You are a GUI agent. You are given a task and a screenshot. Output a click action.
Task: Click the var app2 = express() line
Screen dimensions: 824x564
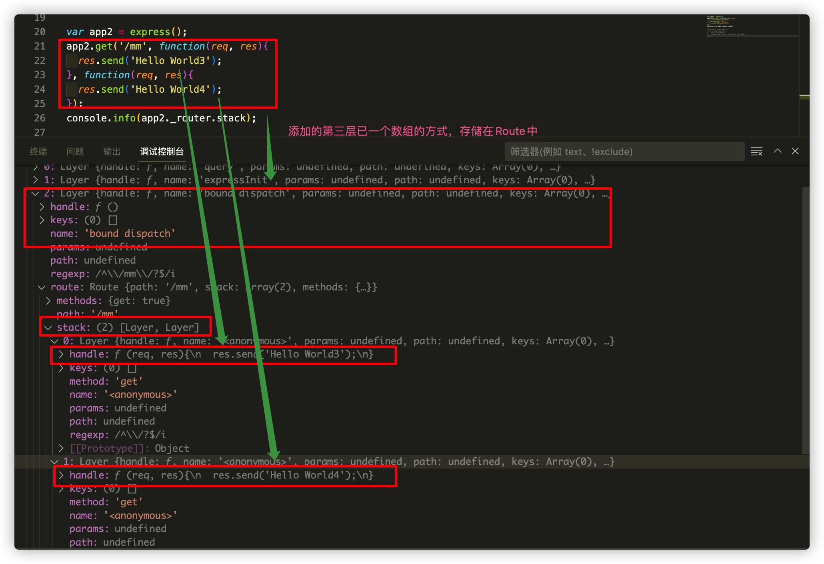[x=126, y=32]
